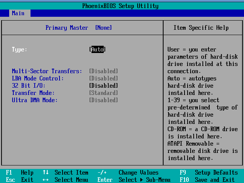The image size is (244, 183).
Task: Click the Transfer Mode: label
Action: point(33,93)
